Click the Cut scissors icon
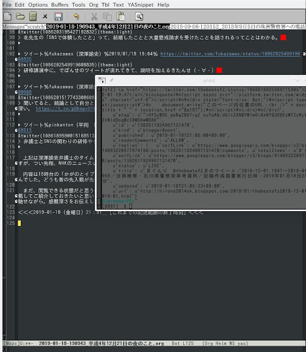Image resolution: width=306 pixels, height=352 pixels. pos(94,16)
